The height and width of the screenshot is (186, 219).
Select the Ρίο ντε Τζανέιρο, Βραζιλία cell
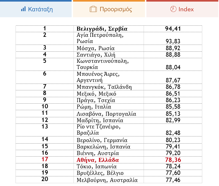pos(109,130)
